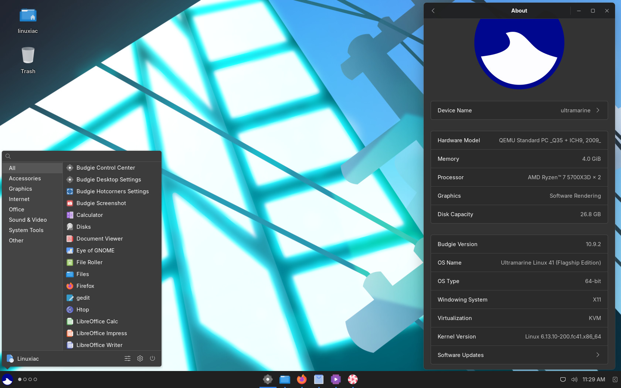Select the Internet category

tap(33, 199)
